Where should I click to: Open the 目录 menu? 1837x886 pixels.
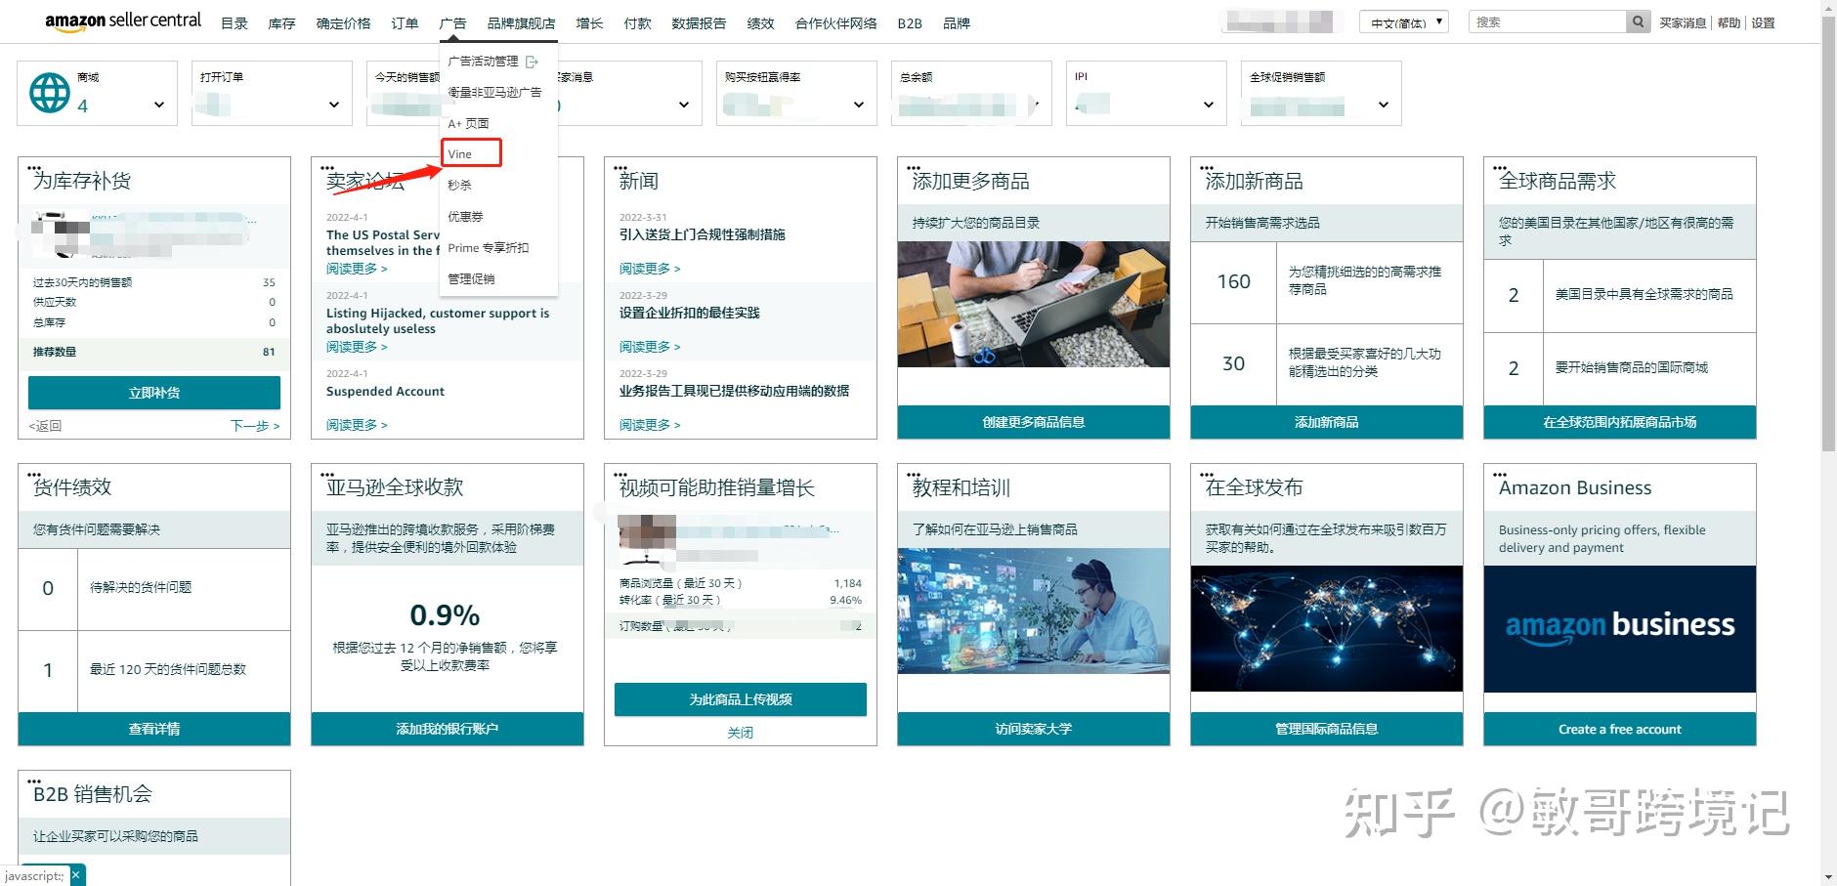tap(235, 23)
